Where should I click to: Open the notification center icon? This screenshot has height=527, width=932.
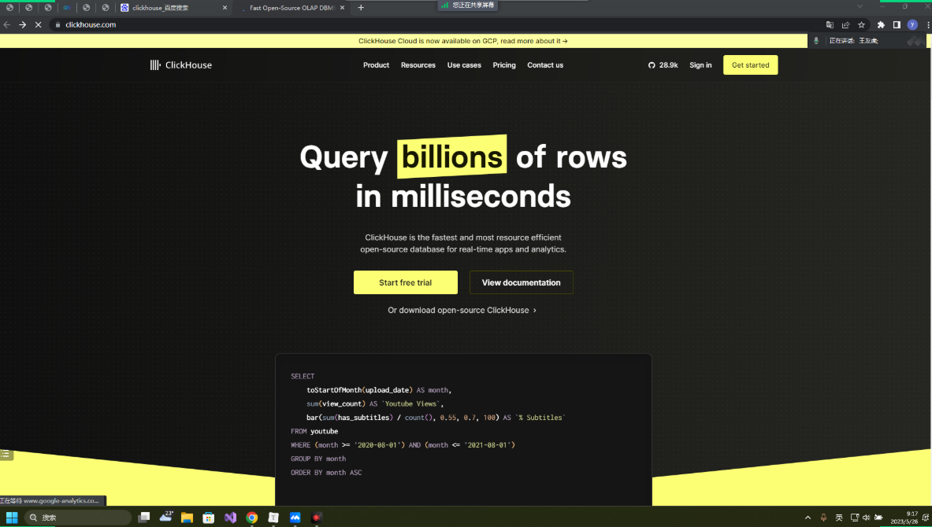click(926, 518)
